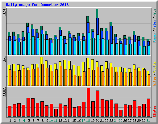
Task: Click day label 28 on the x-axis
Action: pos(134,121)
